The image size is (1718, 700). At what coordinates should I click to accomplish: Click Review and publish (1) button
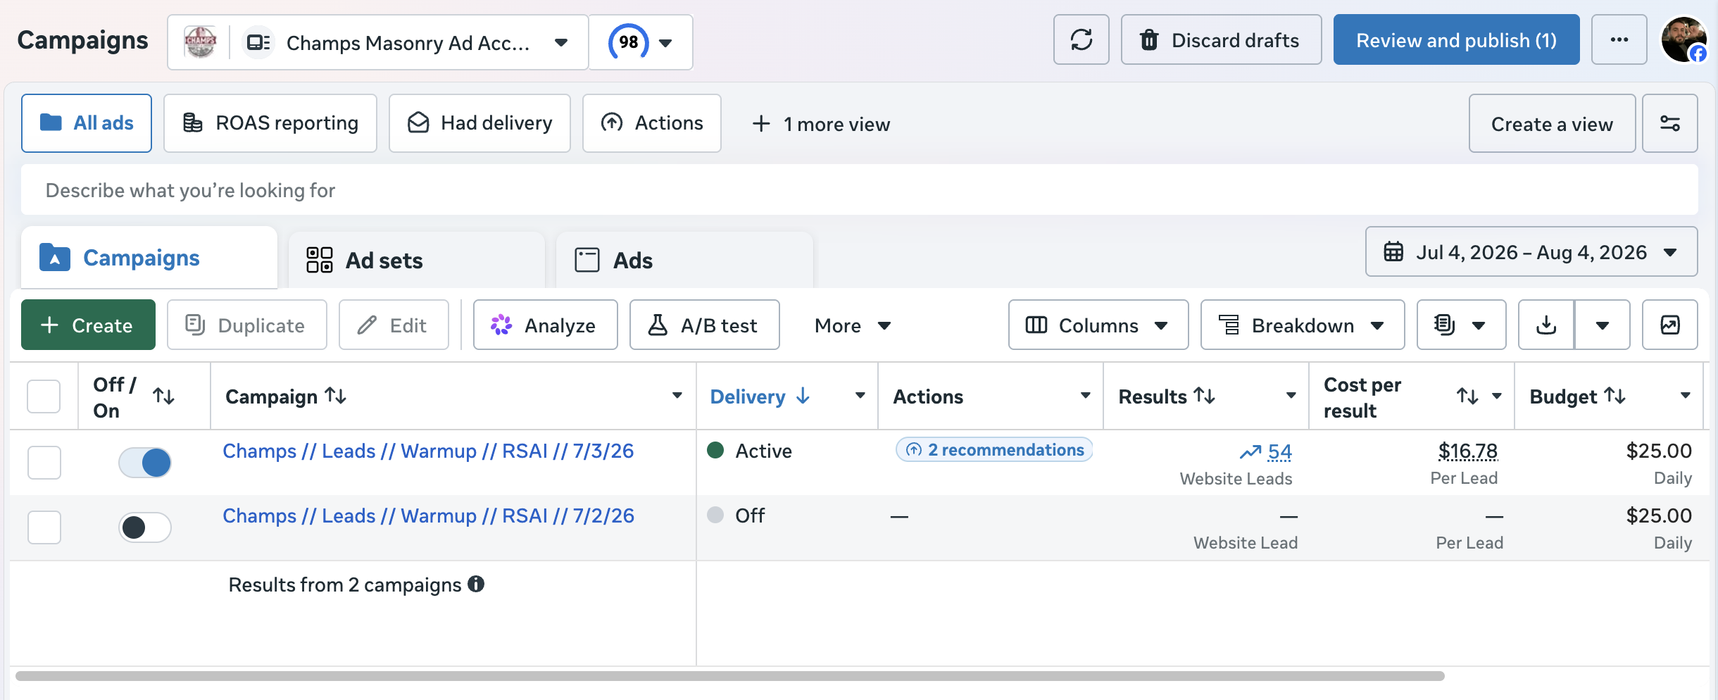tap(1456, 40)
